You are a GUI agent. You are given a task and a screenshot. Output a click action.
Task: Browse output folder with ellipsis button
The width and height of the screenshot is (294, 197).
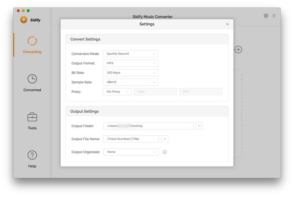pyautogui.click(x=199, y=126)
